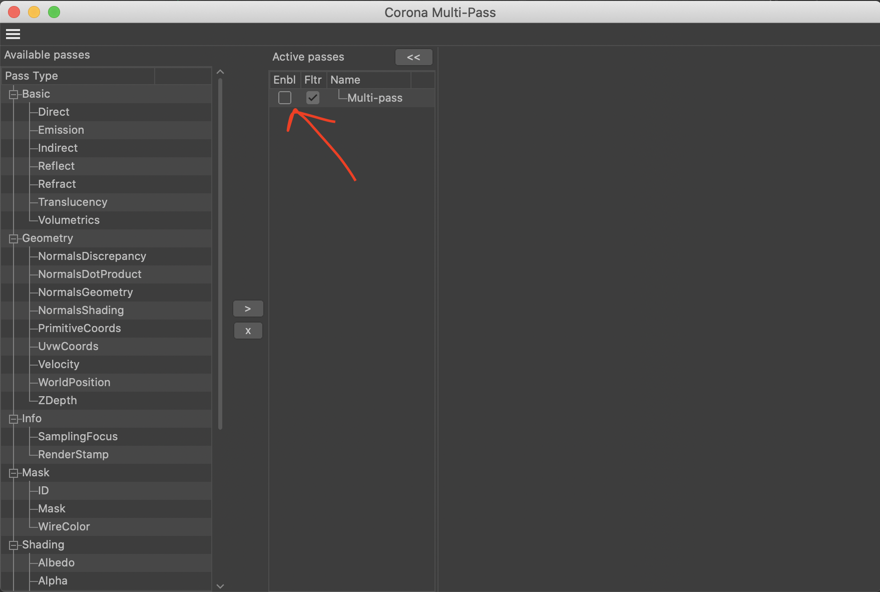Select the Info group label
The height and width of the screenshot is (592, 880).
click(32, 418)
